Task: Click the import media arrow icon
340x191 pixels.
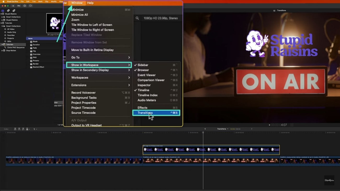Action: point(13,5)
